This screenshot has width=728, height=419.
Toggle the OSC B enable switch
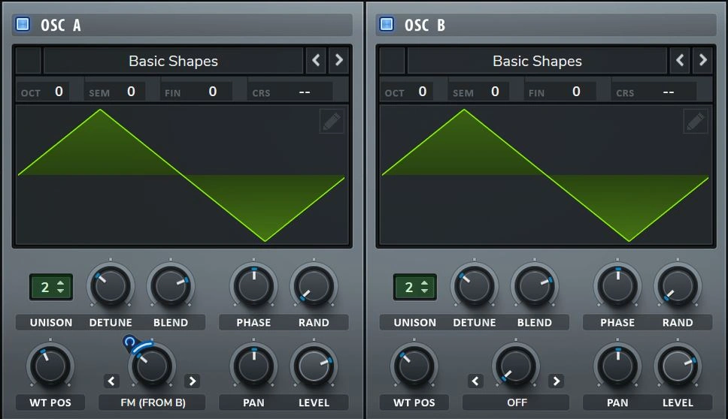click(x=387, y=24)
